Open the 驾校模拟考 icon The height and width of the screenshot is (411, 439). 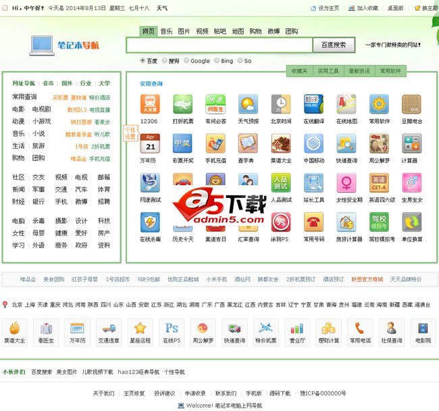(x=379, y=222)
